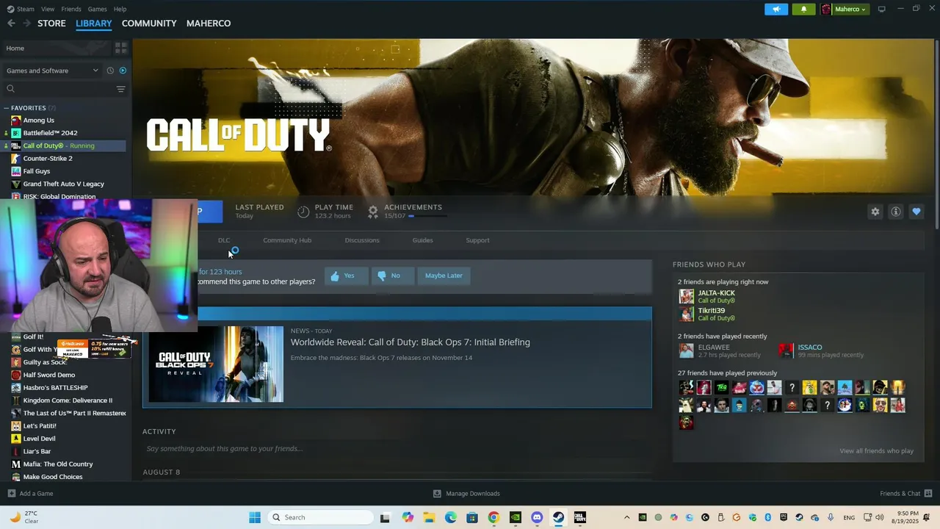Switch to the STORE section
940x529 pixels.
pyautogui.click(x=51, y=24)
